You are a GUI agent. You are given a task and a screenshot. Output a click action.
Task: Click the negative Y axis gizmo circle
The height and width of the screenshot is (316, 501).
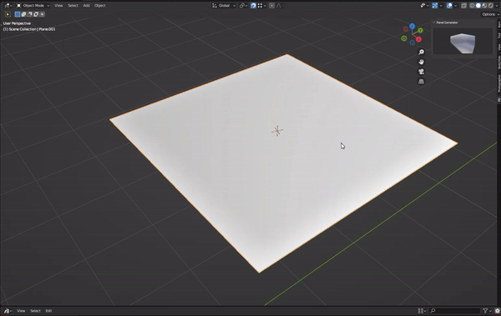[x=404, y=38]
